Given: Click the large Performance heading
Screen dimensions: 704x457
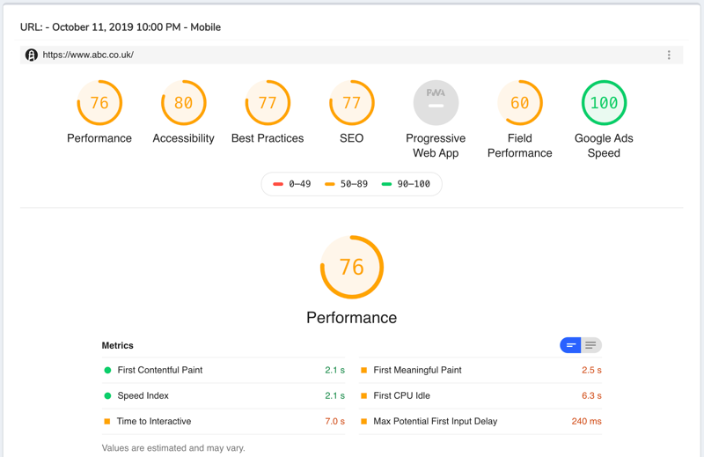Looking at the screenshot, I should (351, 318).
